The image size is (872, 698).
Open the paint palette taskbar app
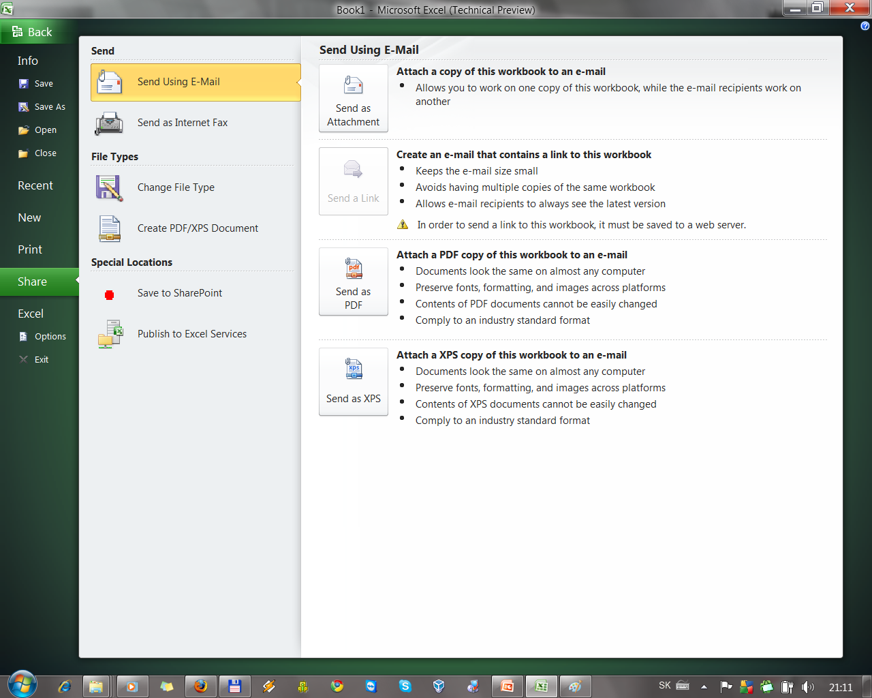click(x=575, y=686)
